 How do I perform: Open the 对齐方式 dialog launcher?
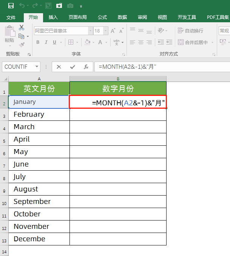point(214,54)
